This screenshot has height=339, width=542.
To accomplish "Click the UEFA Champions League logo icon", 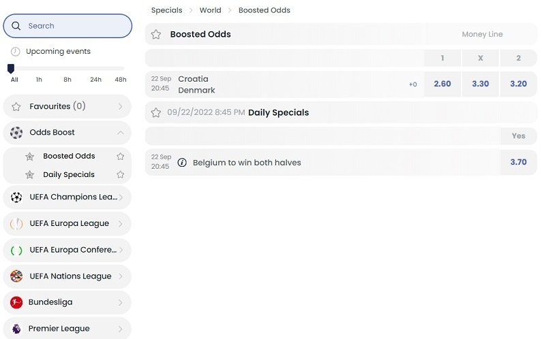I will point(16,197).
